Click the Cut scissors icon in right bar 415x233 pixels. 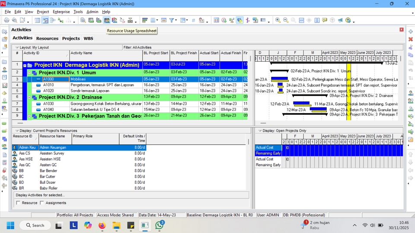[411, 47]
